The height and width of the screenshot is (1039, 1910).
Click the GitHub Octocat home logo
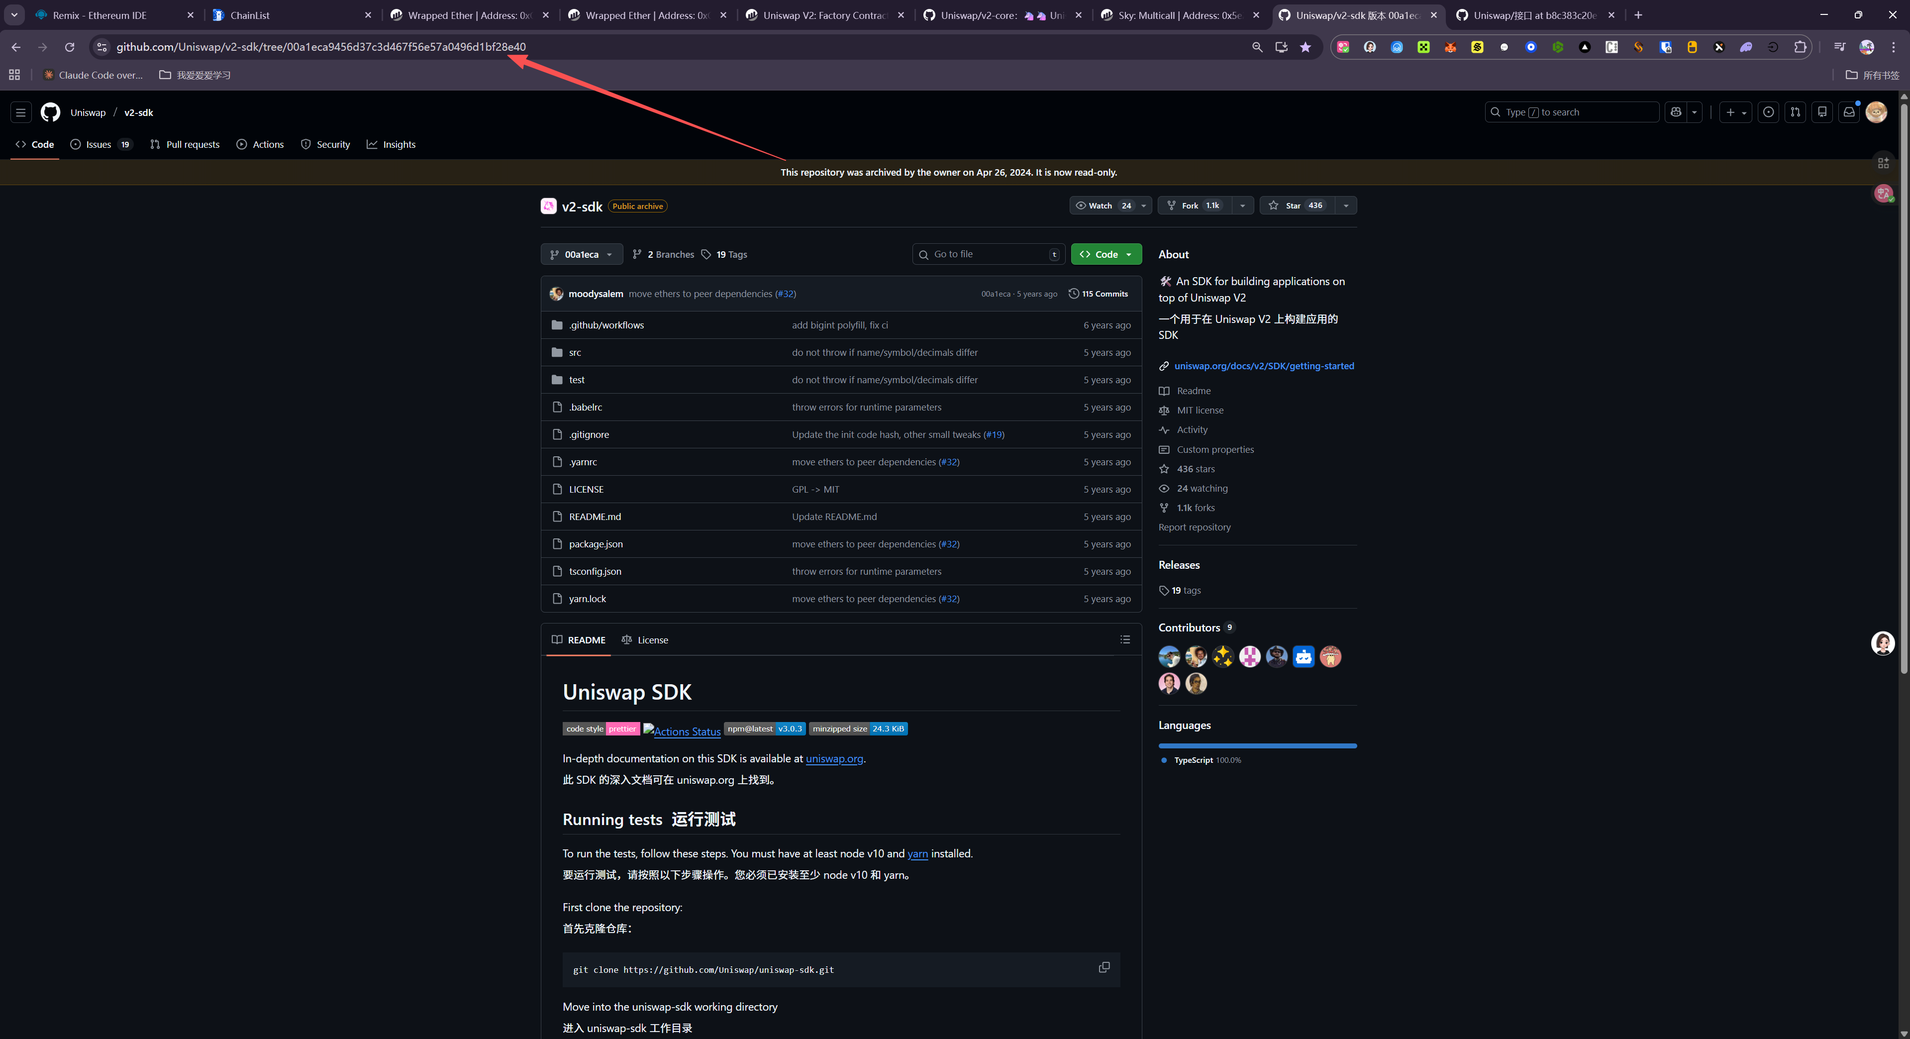(50, 112)
